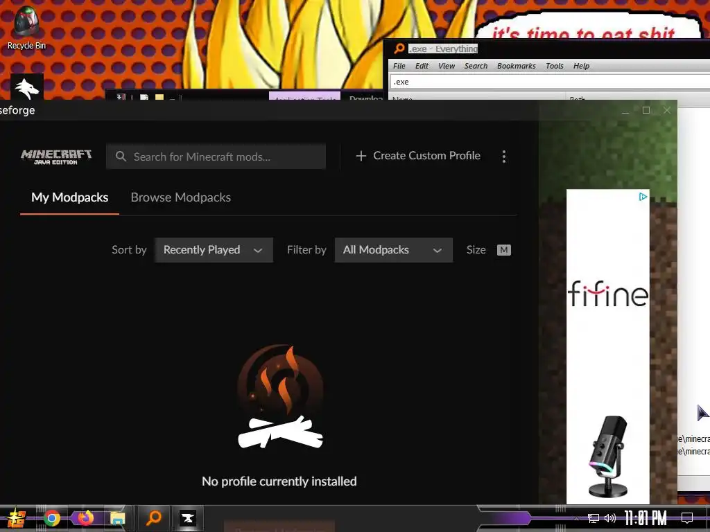
Task: Click the AdChoices icon on the fifine ad
Action: tap(643, 196)
